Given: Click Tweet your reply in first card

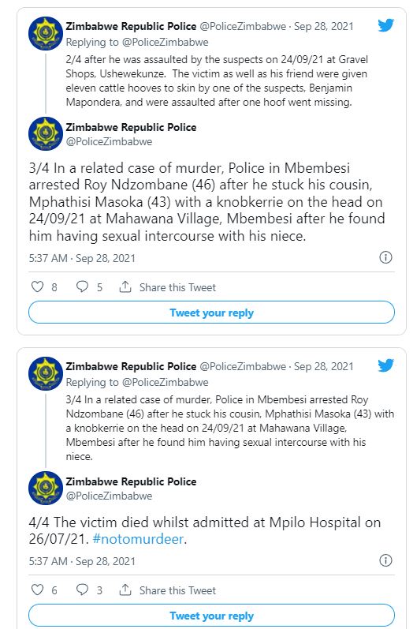Looking at the screenshot, I should (x=211, y=312).
